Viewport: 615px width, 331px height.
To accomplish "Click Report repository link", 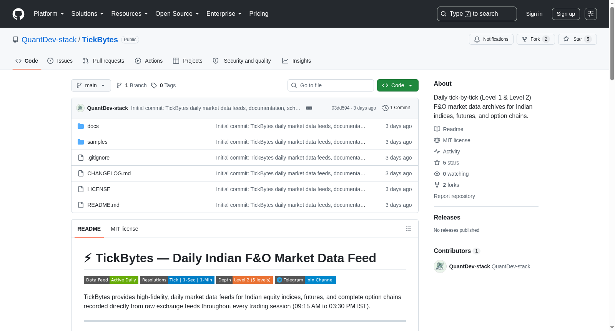I will [454, 196].
